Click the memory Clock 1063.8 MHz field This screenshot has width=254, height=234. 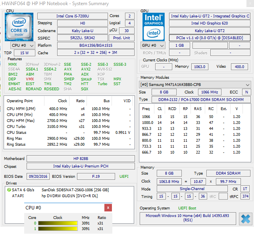169,182
